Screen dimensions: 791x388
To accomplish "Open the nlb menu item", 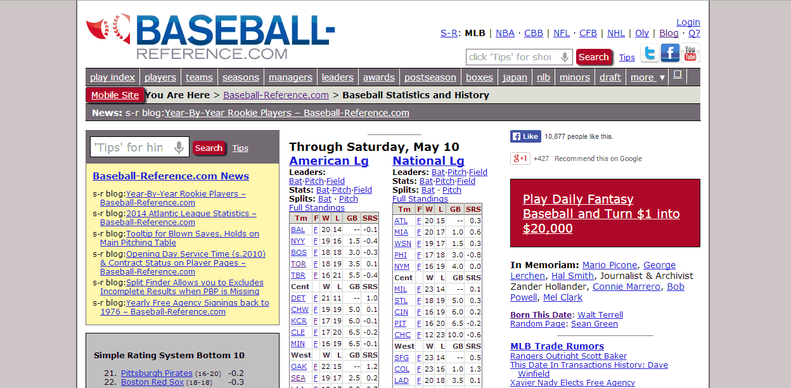I will (x=543, y=77).
